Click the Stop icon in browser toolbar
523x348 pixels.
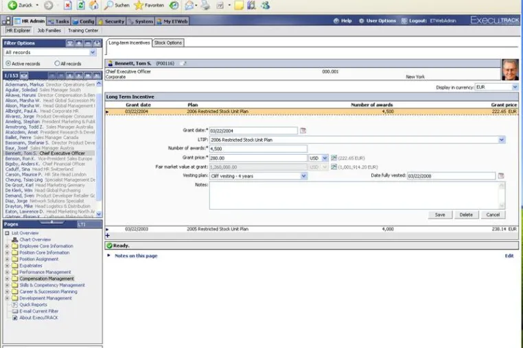coord(68,5)
